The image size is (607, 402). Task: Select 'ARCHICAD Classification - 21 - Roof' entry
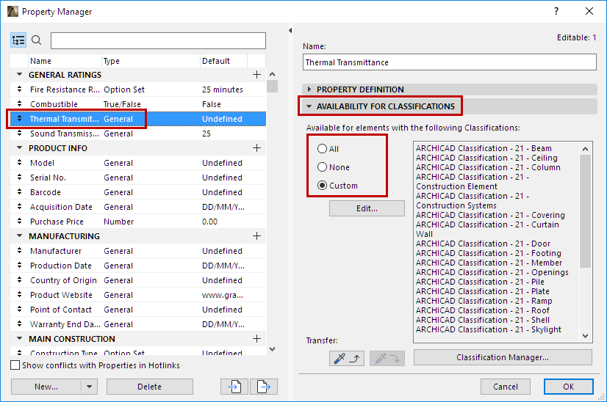(x=482, y=310)
